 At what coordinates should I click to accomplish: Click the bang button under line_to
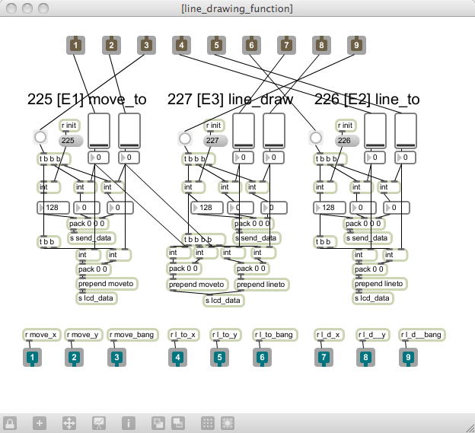[316, 138]
